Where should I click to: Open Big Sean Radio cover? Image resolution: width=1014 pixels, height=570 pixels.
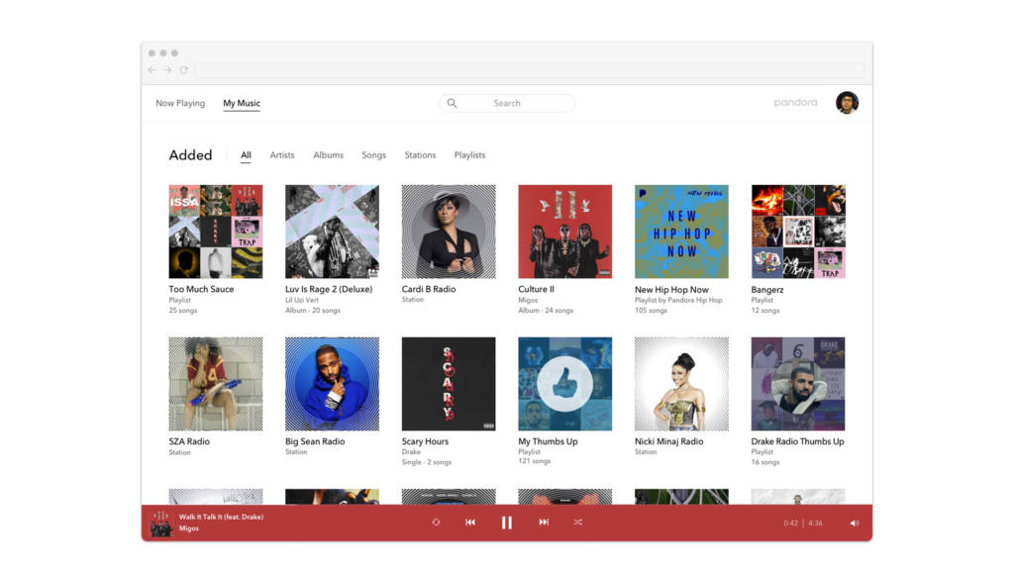click(333, 384)
